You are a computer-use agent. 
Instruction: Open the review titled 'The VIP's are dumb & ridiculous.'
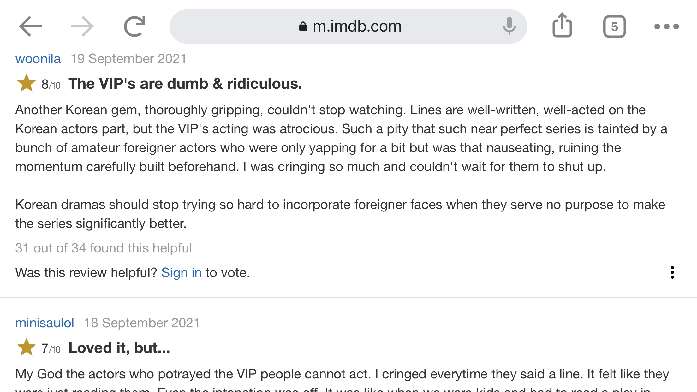coord(185,84)
